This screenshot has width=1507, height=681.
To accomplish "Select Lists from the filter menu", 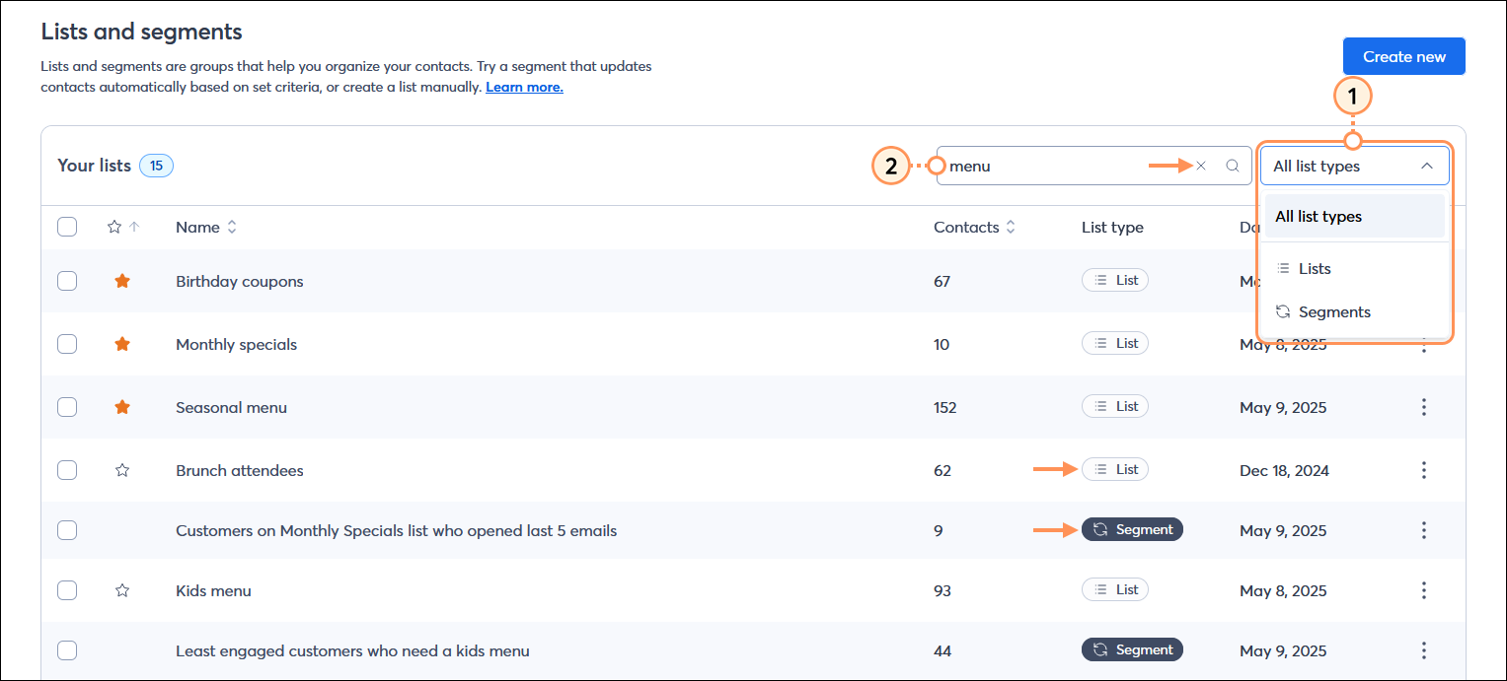I will pyautogui.click(x=1315, y=267).
